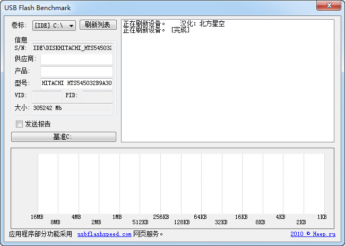Click the 信息 group box label
Screen dimensions: 345x246
[x=21, y=40]
